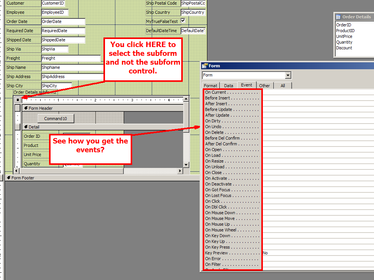Click subform vertical scroll up arrow

[x=186, y=99]
